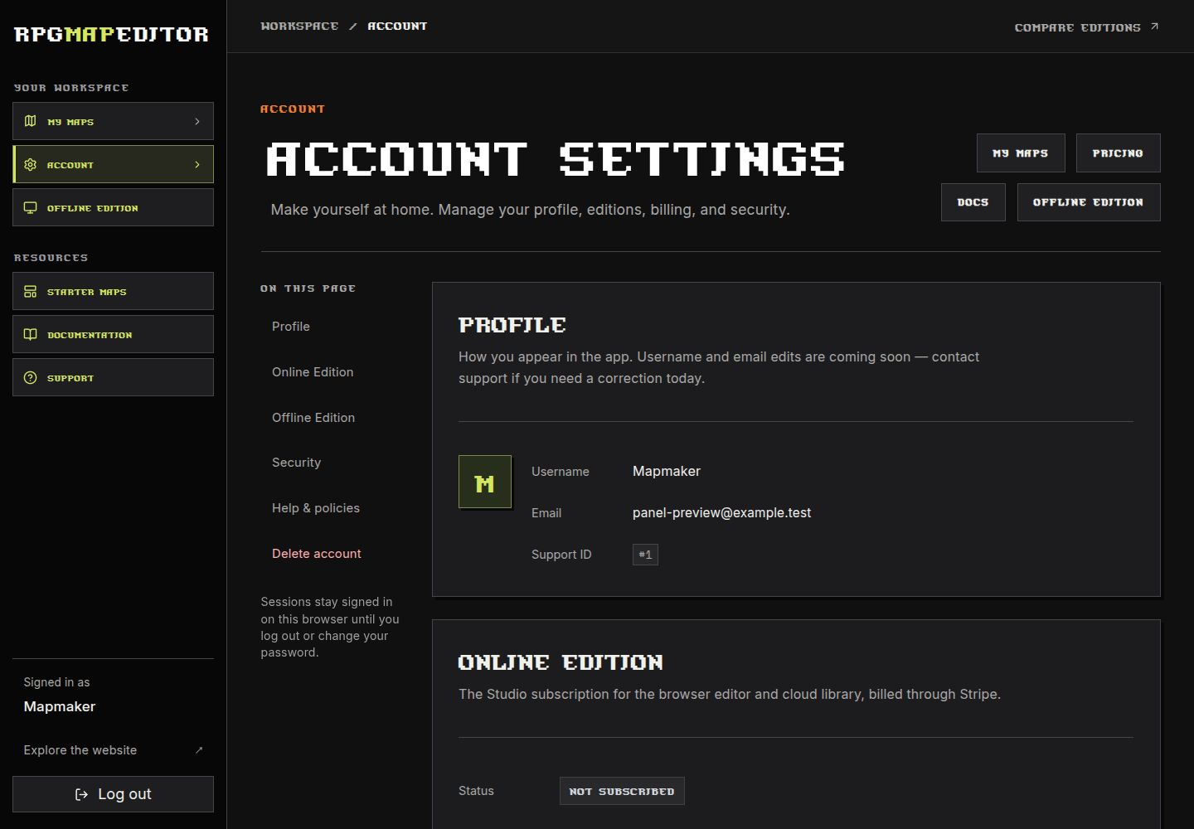The width and height of the screenshot is (1194, 829).
Task: Click the Account breadcrumb
Action: click(x=397, y=27)
